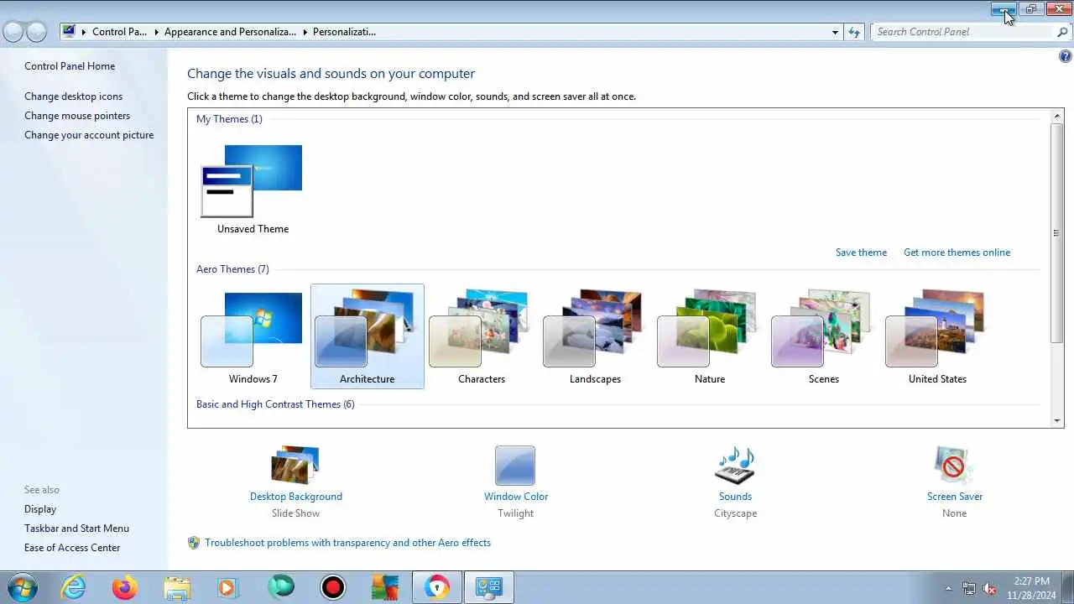Open the Screen Saver icon
This screenshot has height=604, width=1074.
click(954, 466)
